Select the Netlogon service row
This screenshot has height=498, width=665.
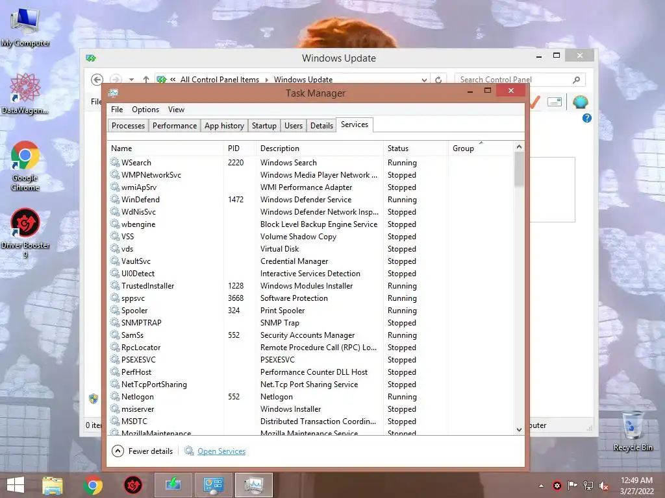click(310, 397)
